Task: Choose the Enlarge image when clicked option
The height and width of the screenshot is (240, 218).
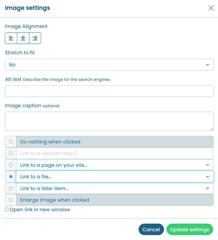Action: (x=10, y=200)
